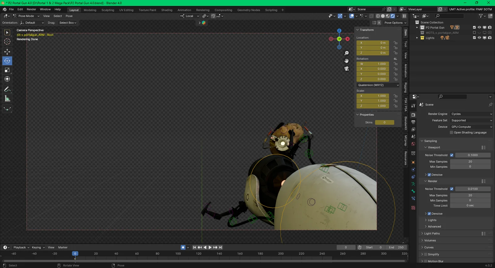Expand P2 Portal Gun collection tree

click(x=417, y=28)
